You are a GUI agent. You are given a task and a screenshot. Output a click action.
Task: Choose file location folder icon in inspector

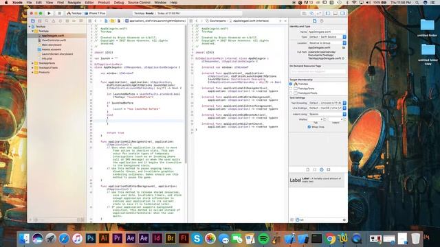[x=344, y=47]
